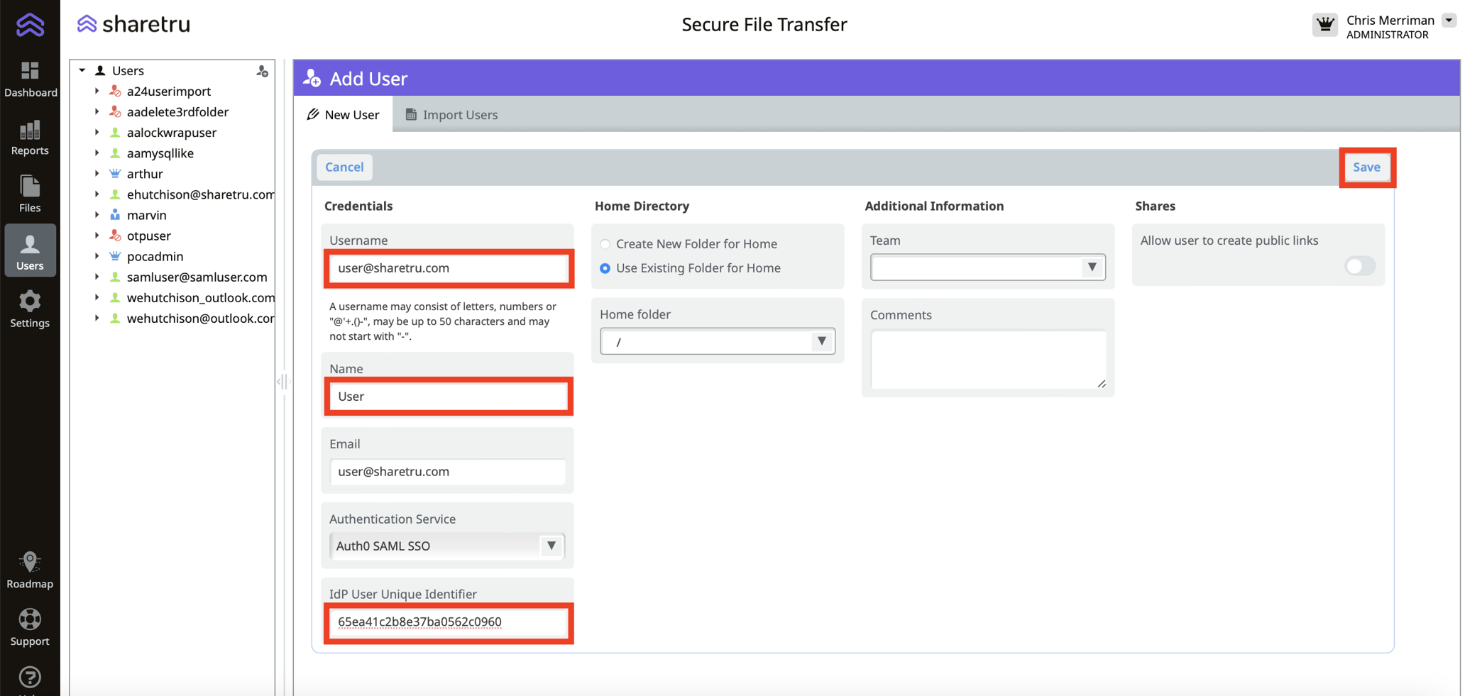Open the Team dropdown

987,267
